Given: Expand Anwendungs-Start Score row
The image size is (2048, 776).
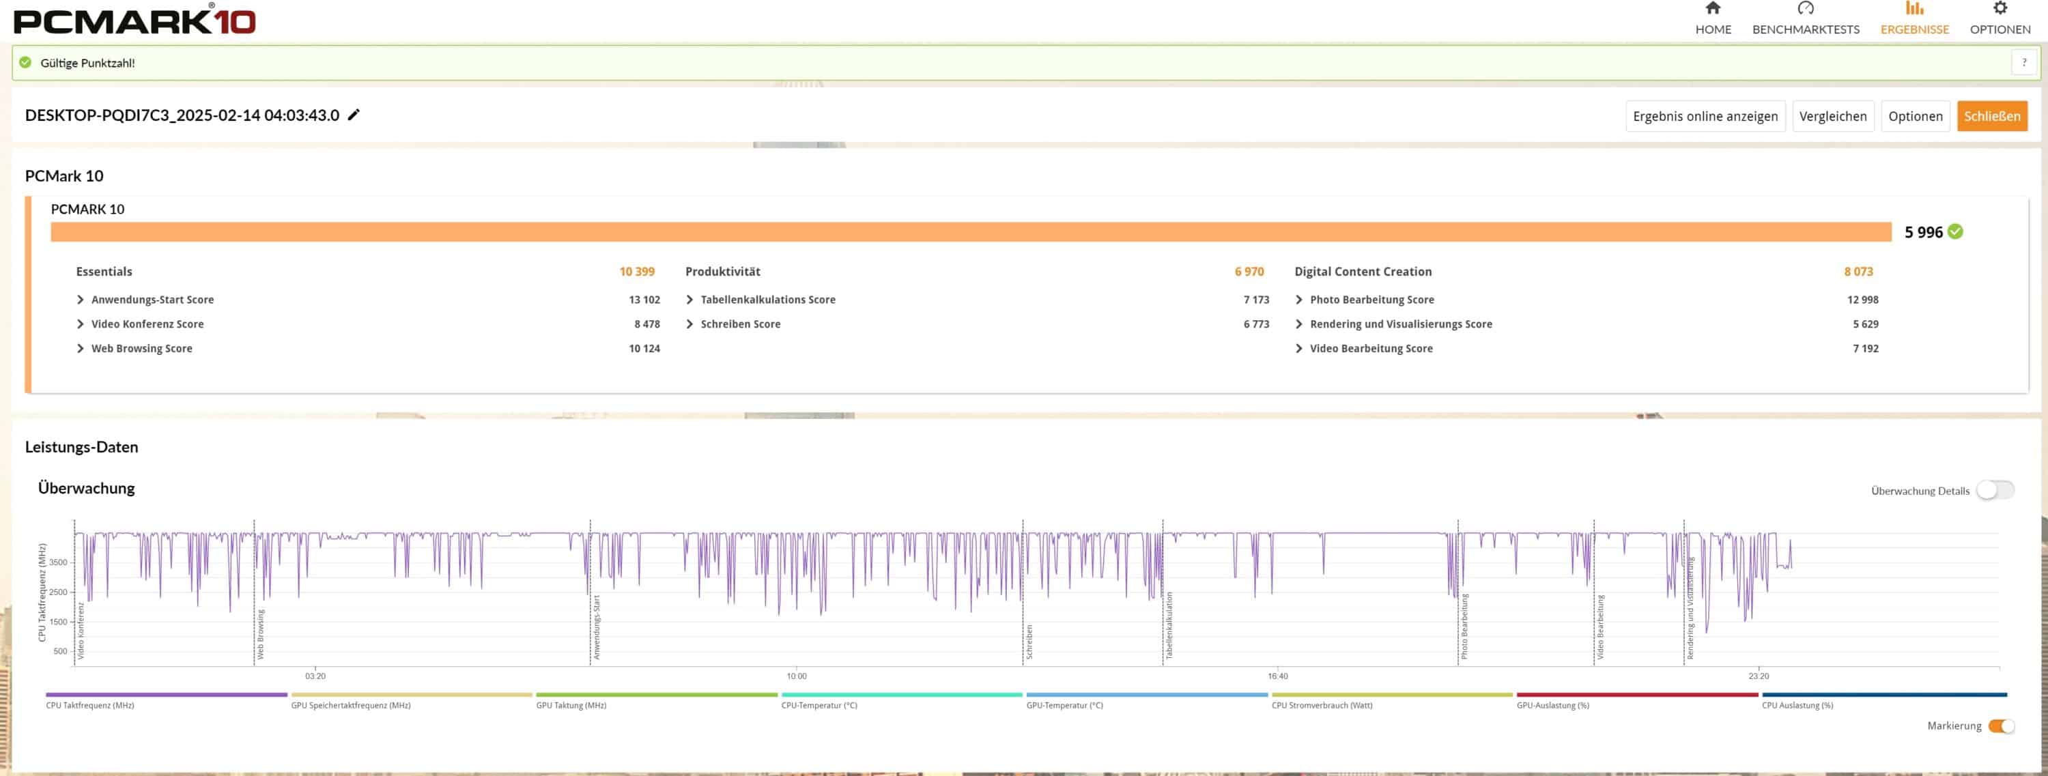Looking at the screenshot, I should 81,300.
